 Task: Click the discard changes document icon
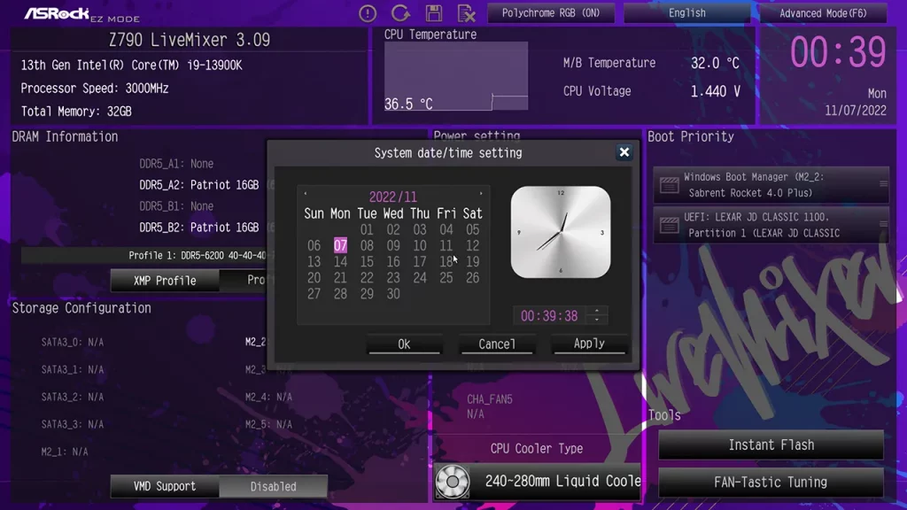(x=466, y=12)
